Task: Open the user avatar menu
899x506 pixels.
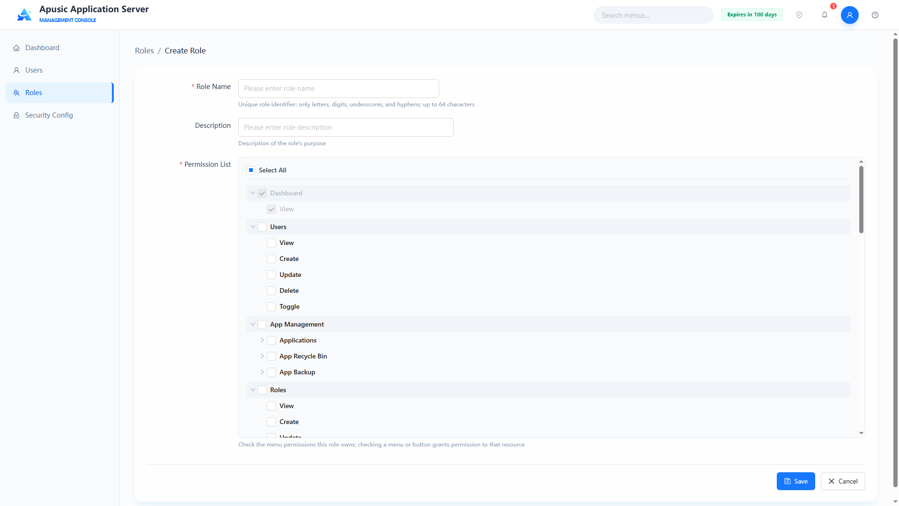Action: 850,15
